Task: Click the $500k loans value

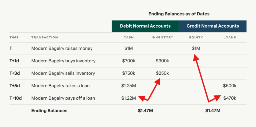Action: point(229,86)
